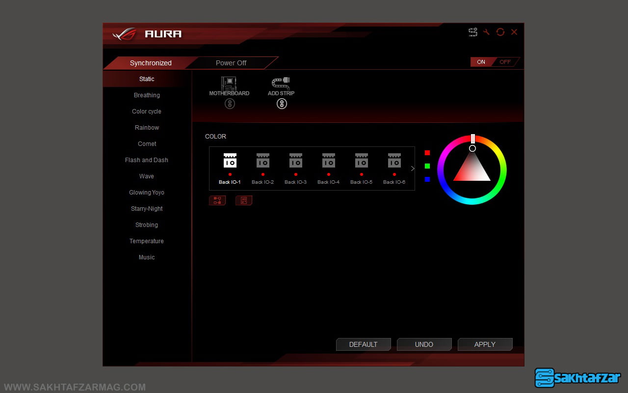The image size is (628, 393).
Task: Choose the Starry-Night lighting effect
Action: (x=147, y=209)
